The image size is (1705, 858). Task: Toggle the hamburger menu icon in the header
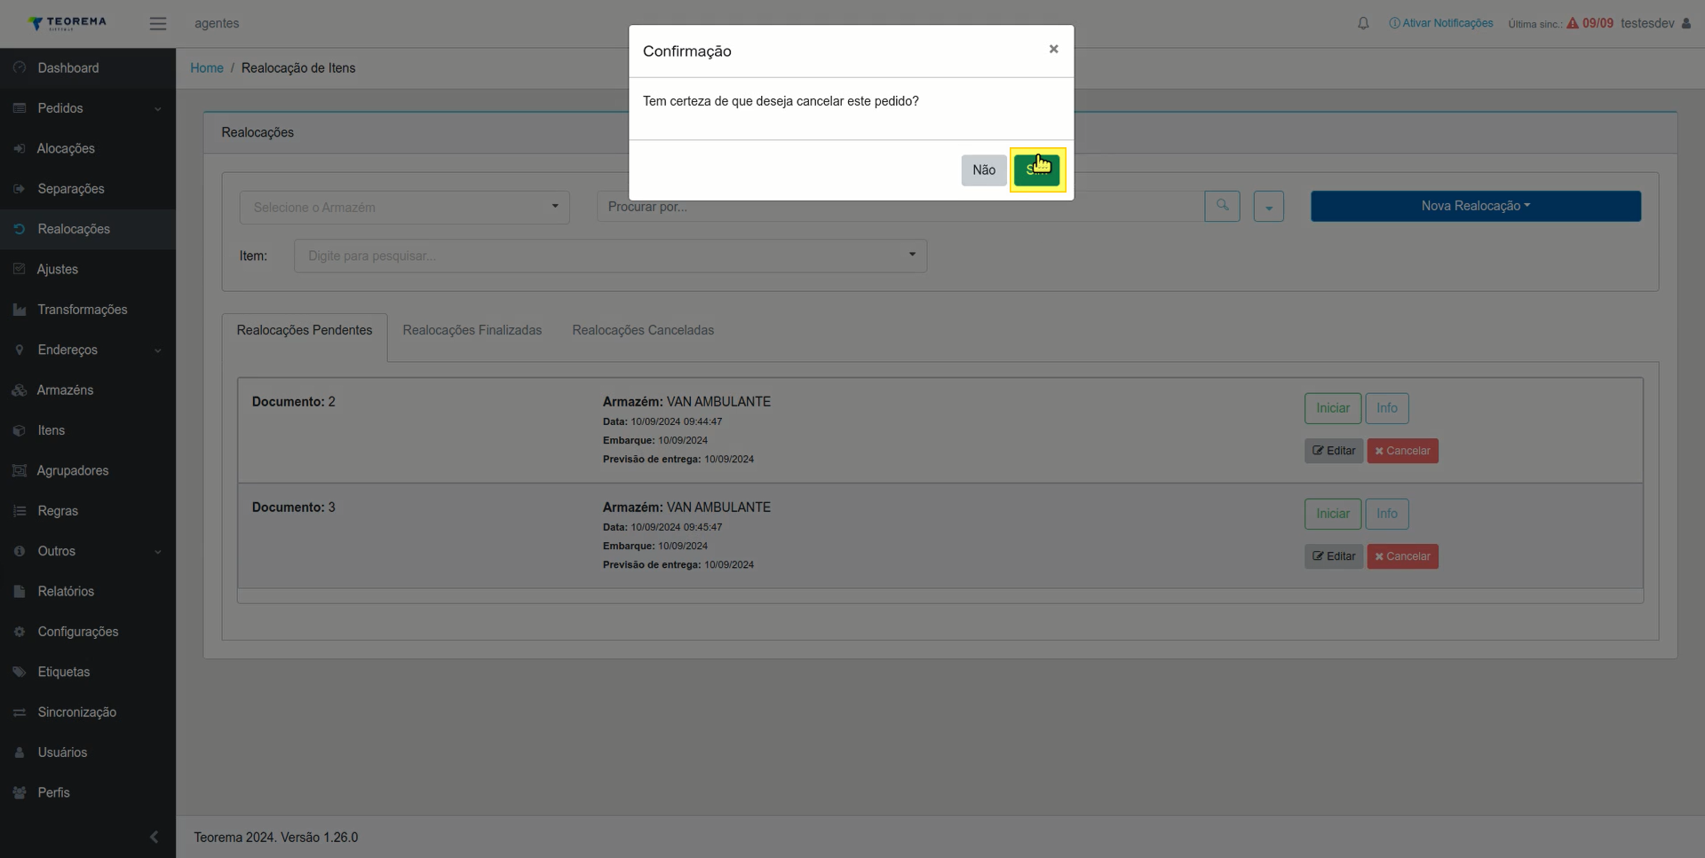click(x=158, y=24)
